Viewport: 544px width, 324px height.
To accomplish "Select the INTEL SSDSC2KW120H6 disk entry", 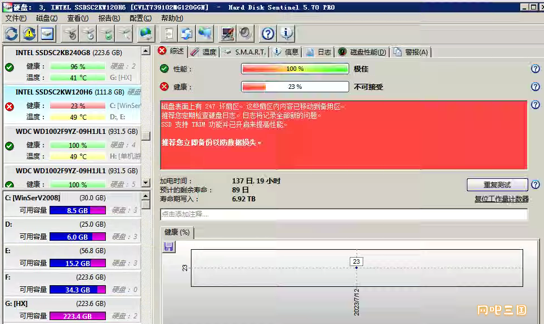I will pos(72,104).
